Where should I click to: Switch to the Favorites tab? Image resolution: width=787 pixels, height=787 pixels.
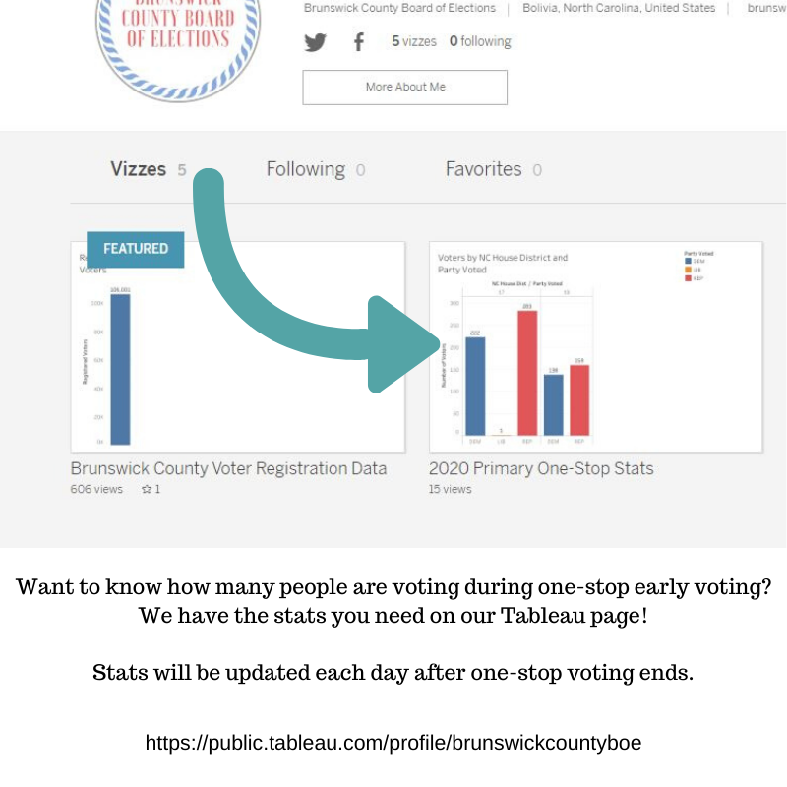494,169
